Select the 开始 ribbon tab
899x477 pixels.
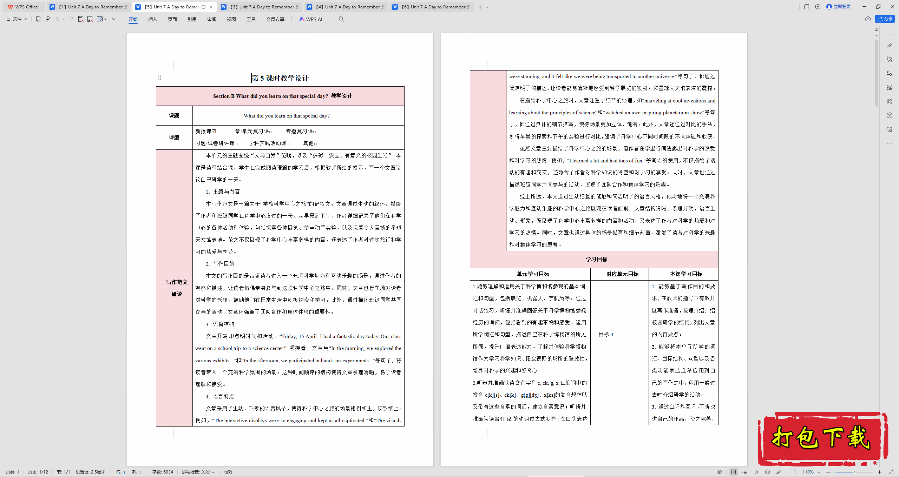pyautogui.click(x=133, y=19)
